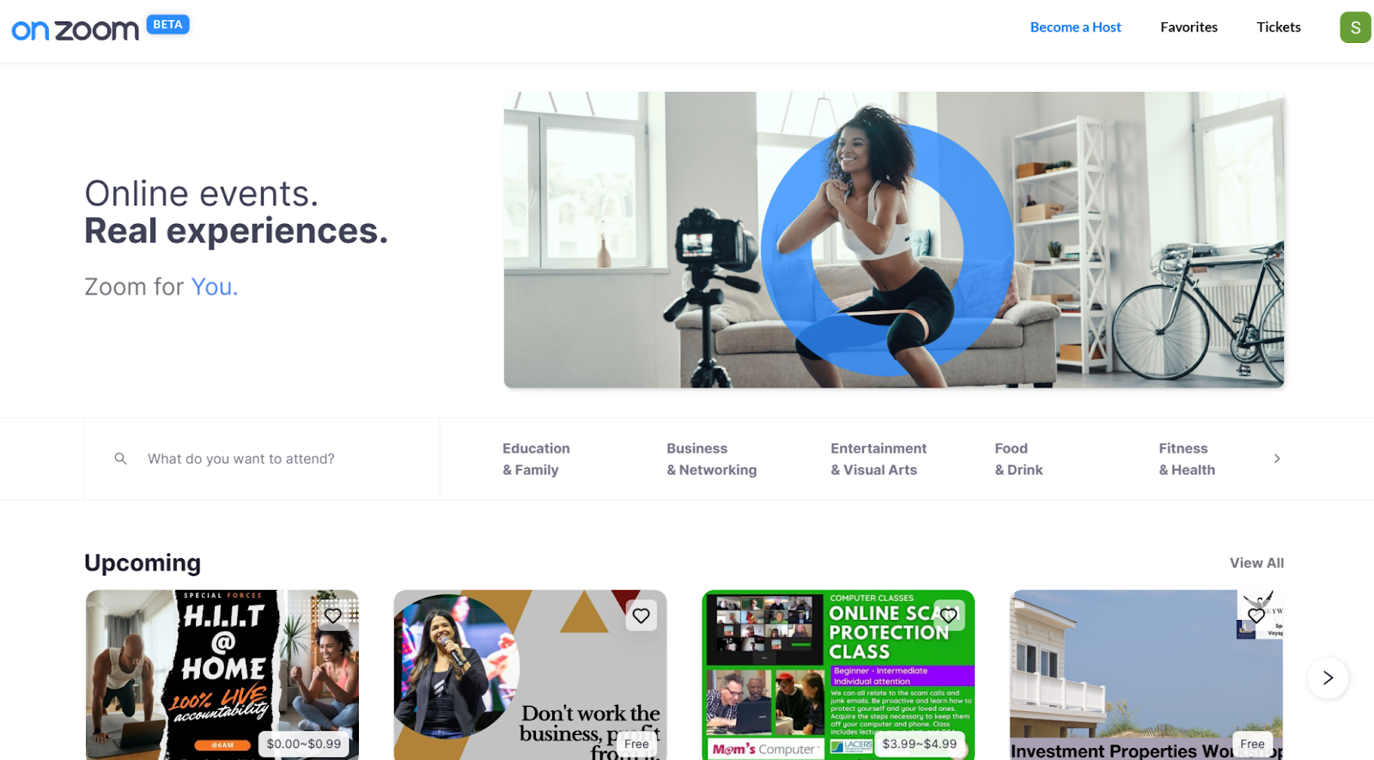Image resolution: width=1374 pixels, height=760 pixels.
Task: Expand more categories with the chevron arrow
Action: pos(1277,459)
